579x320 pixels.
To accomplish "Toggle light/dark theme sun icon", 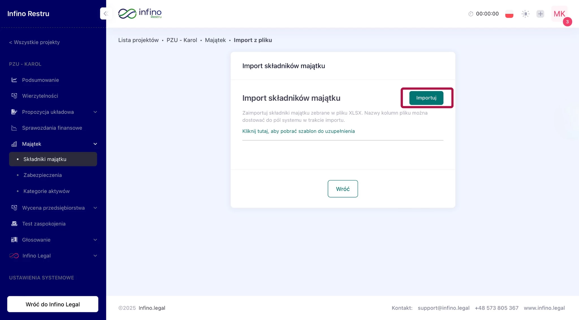I will pos(525,14).
